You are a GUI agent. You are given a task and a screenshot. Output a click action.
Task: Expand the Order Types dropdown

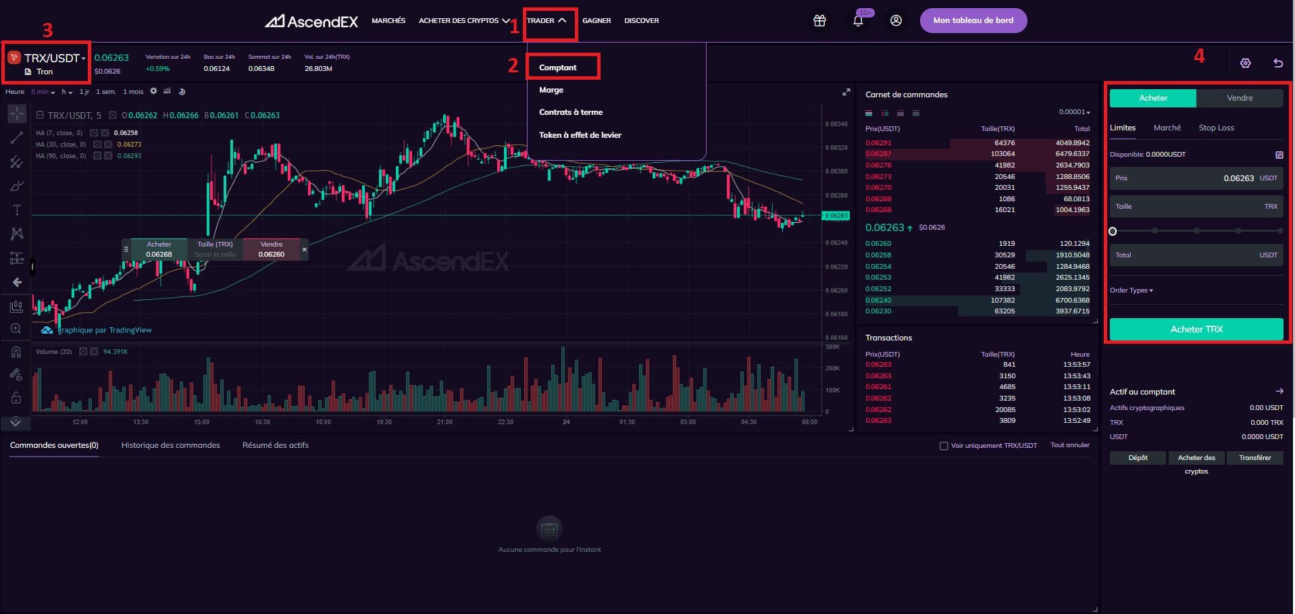pos(1132,290)
